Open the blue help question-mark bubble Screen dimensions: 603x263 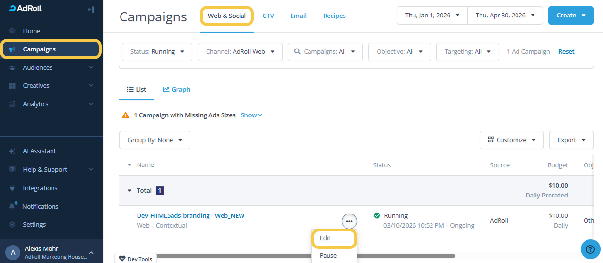click(x=590, y=249)
